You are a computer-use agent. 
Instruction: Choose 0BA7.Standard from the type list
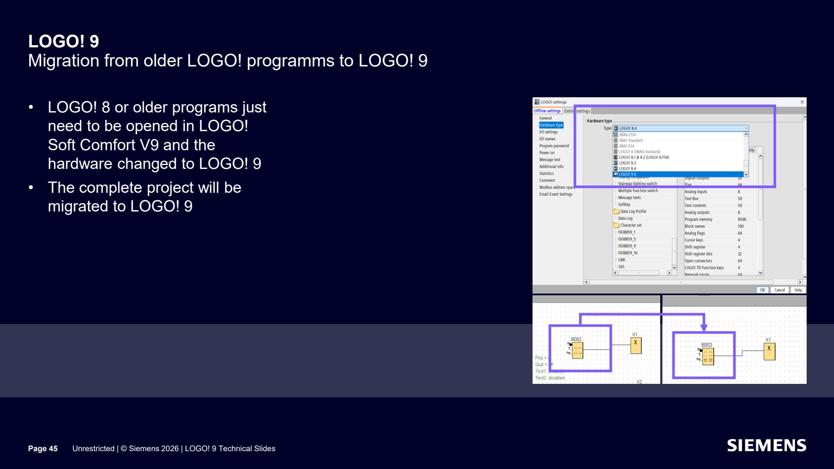(x=678, y=140)
